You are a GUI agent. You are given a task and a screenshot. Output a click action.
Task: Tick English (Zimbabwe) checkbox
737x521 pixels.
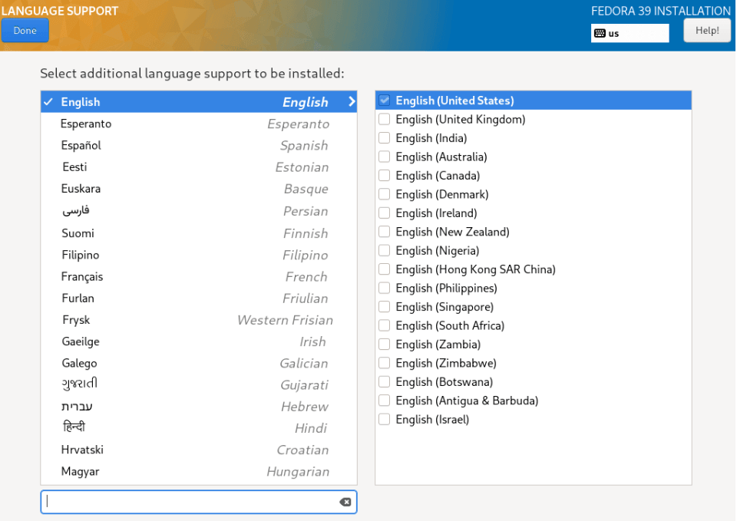click(x=385, y=363)
